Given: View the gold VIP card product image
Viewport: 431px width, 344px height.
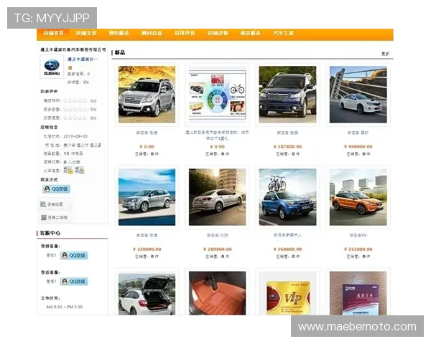Looking at the screenshot, I should click(287, 294).
